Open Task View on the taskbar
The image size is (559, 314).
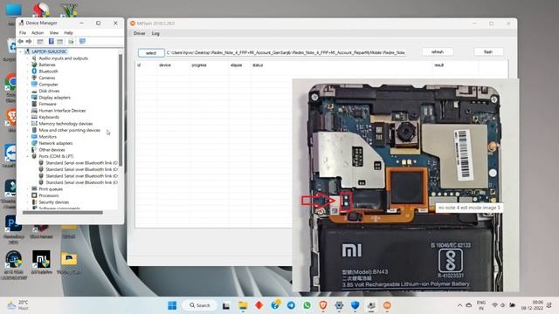[x=226, y=306]
